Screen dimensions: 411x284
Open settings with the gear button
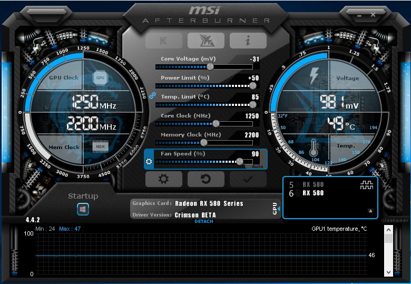tap(163, 179)
